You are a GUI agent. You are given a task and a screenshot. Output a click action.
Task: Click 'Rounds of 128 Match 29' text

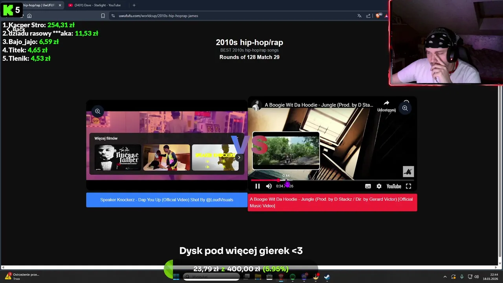pyautogui.click(x=250, y=57)
